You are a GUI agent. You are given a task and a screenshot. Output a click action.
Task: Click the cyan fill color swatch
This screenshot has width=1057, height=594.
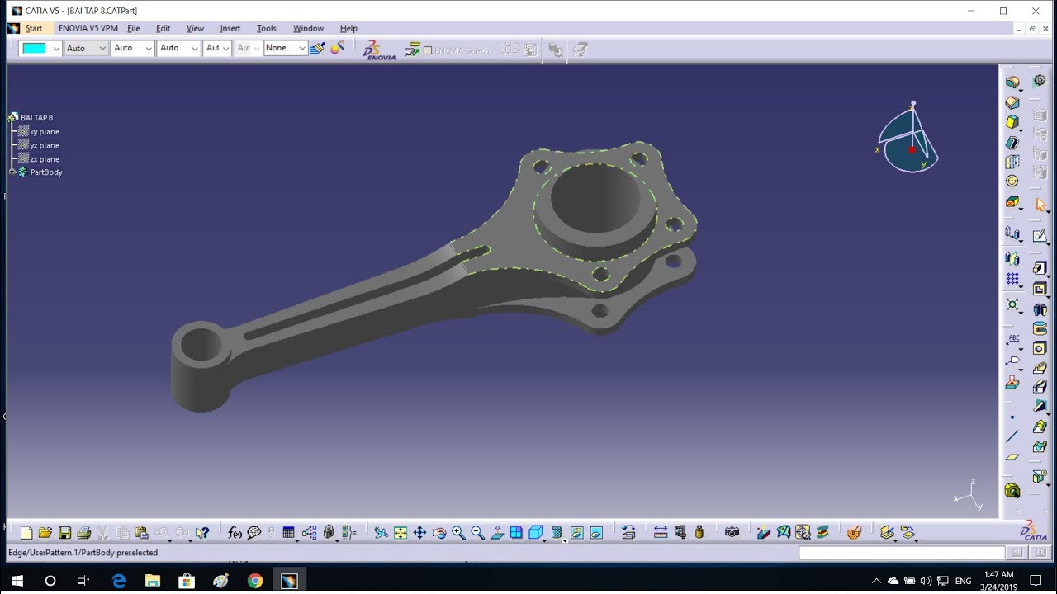35,48
